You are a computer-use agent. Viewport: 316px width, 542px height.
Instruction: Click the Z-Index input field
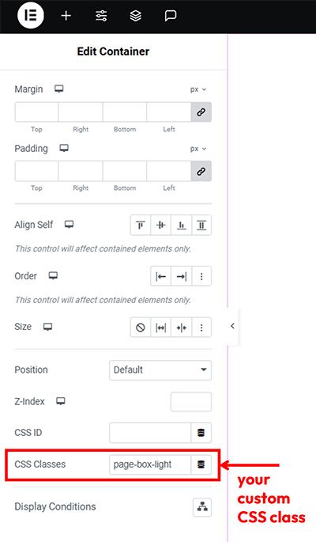click(190, 401)
